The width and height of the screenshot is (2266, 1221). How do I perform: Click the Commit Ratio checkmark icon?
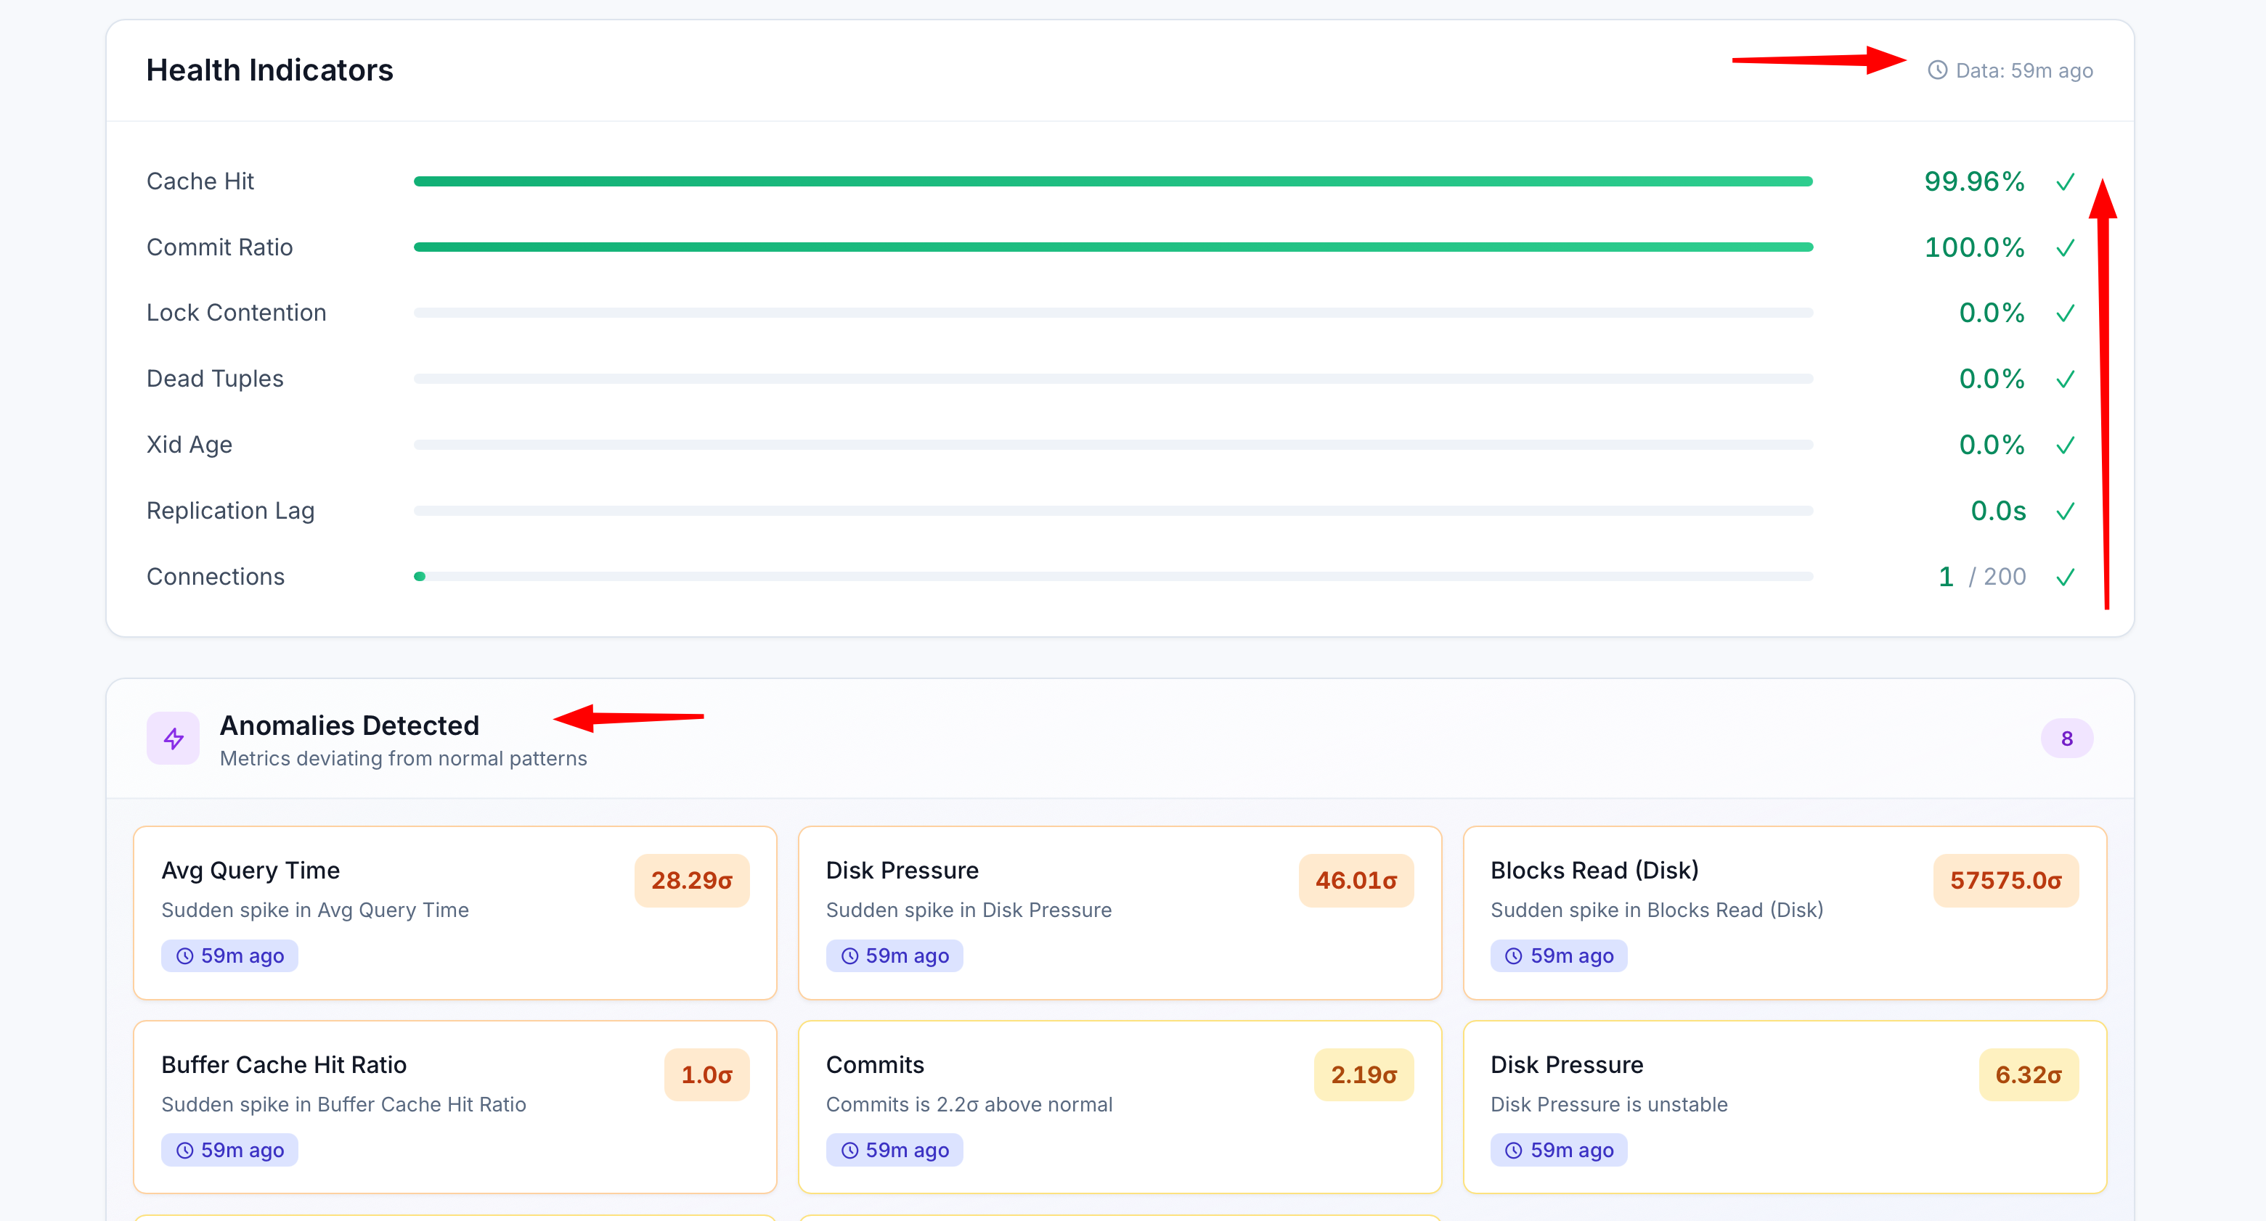(x=2065, y=248)
